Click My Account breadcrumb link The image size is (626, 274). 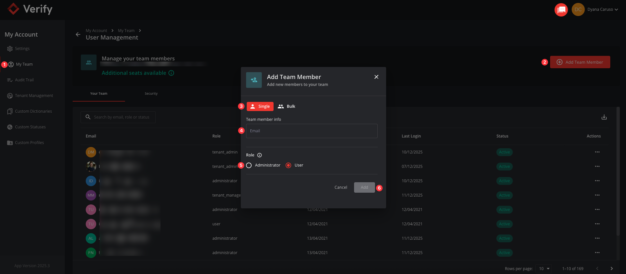point(96,31)
